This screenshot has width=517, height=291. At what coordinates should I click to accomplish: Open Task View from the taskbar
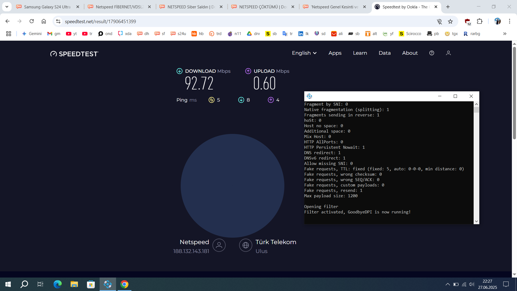tap(40, 284)
